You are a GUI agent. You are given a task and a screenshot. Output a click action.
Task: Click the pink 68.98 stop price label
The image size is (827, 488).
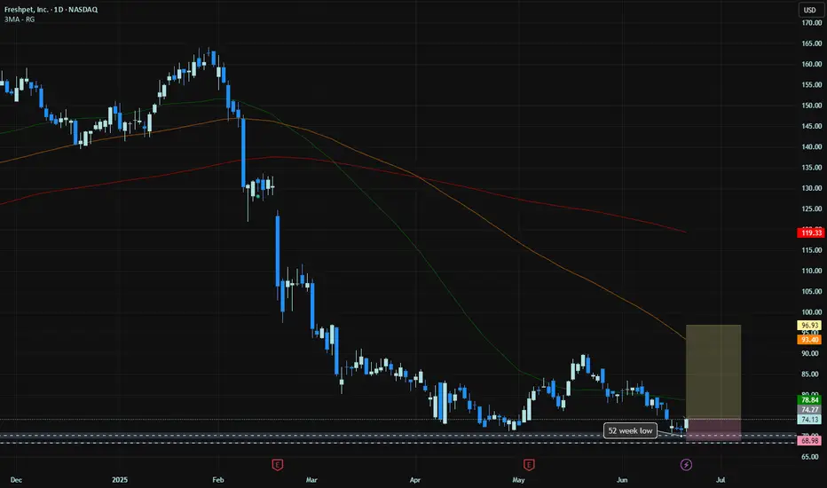[x=809, y=440]
